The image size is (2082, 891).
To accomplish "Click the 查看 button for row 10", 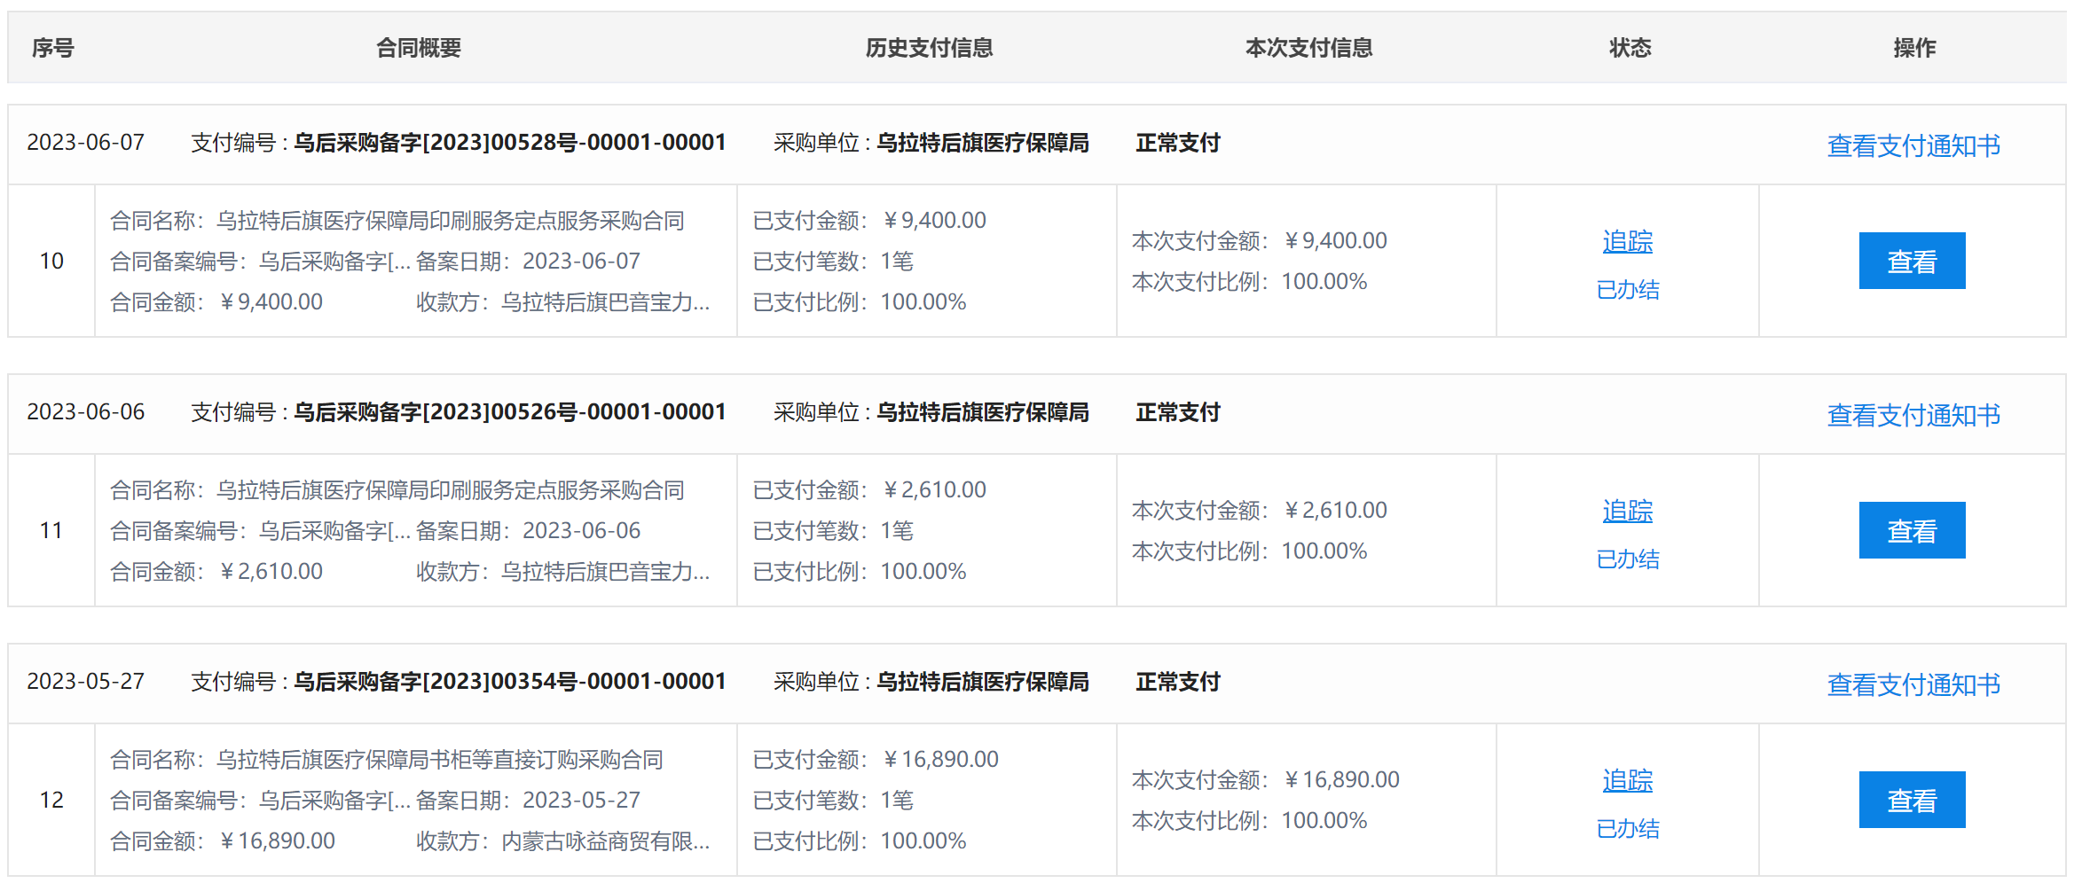I will 1912,261.
